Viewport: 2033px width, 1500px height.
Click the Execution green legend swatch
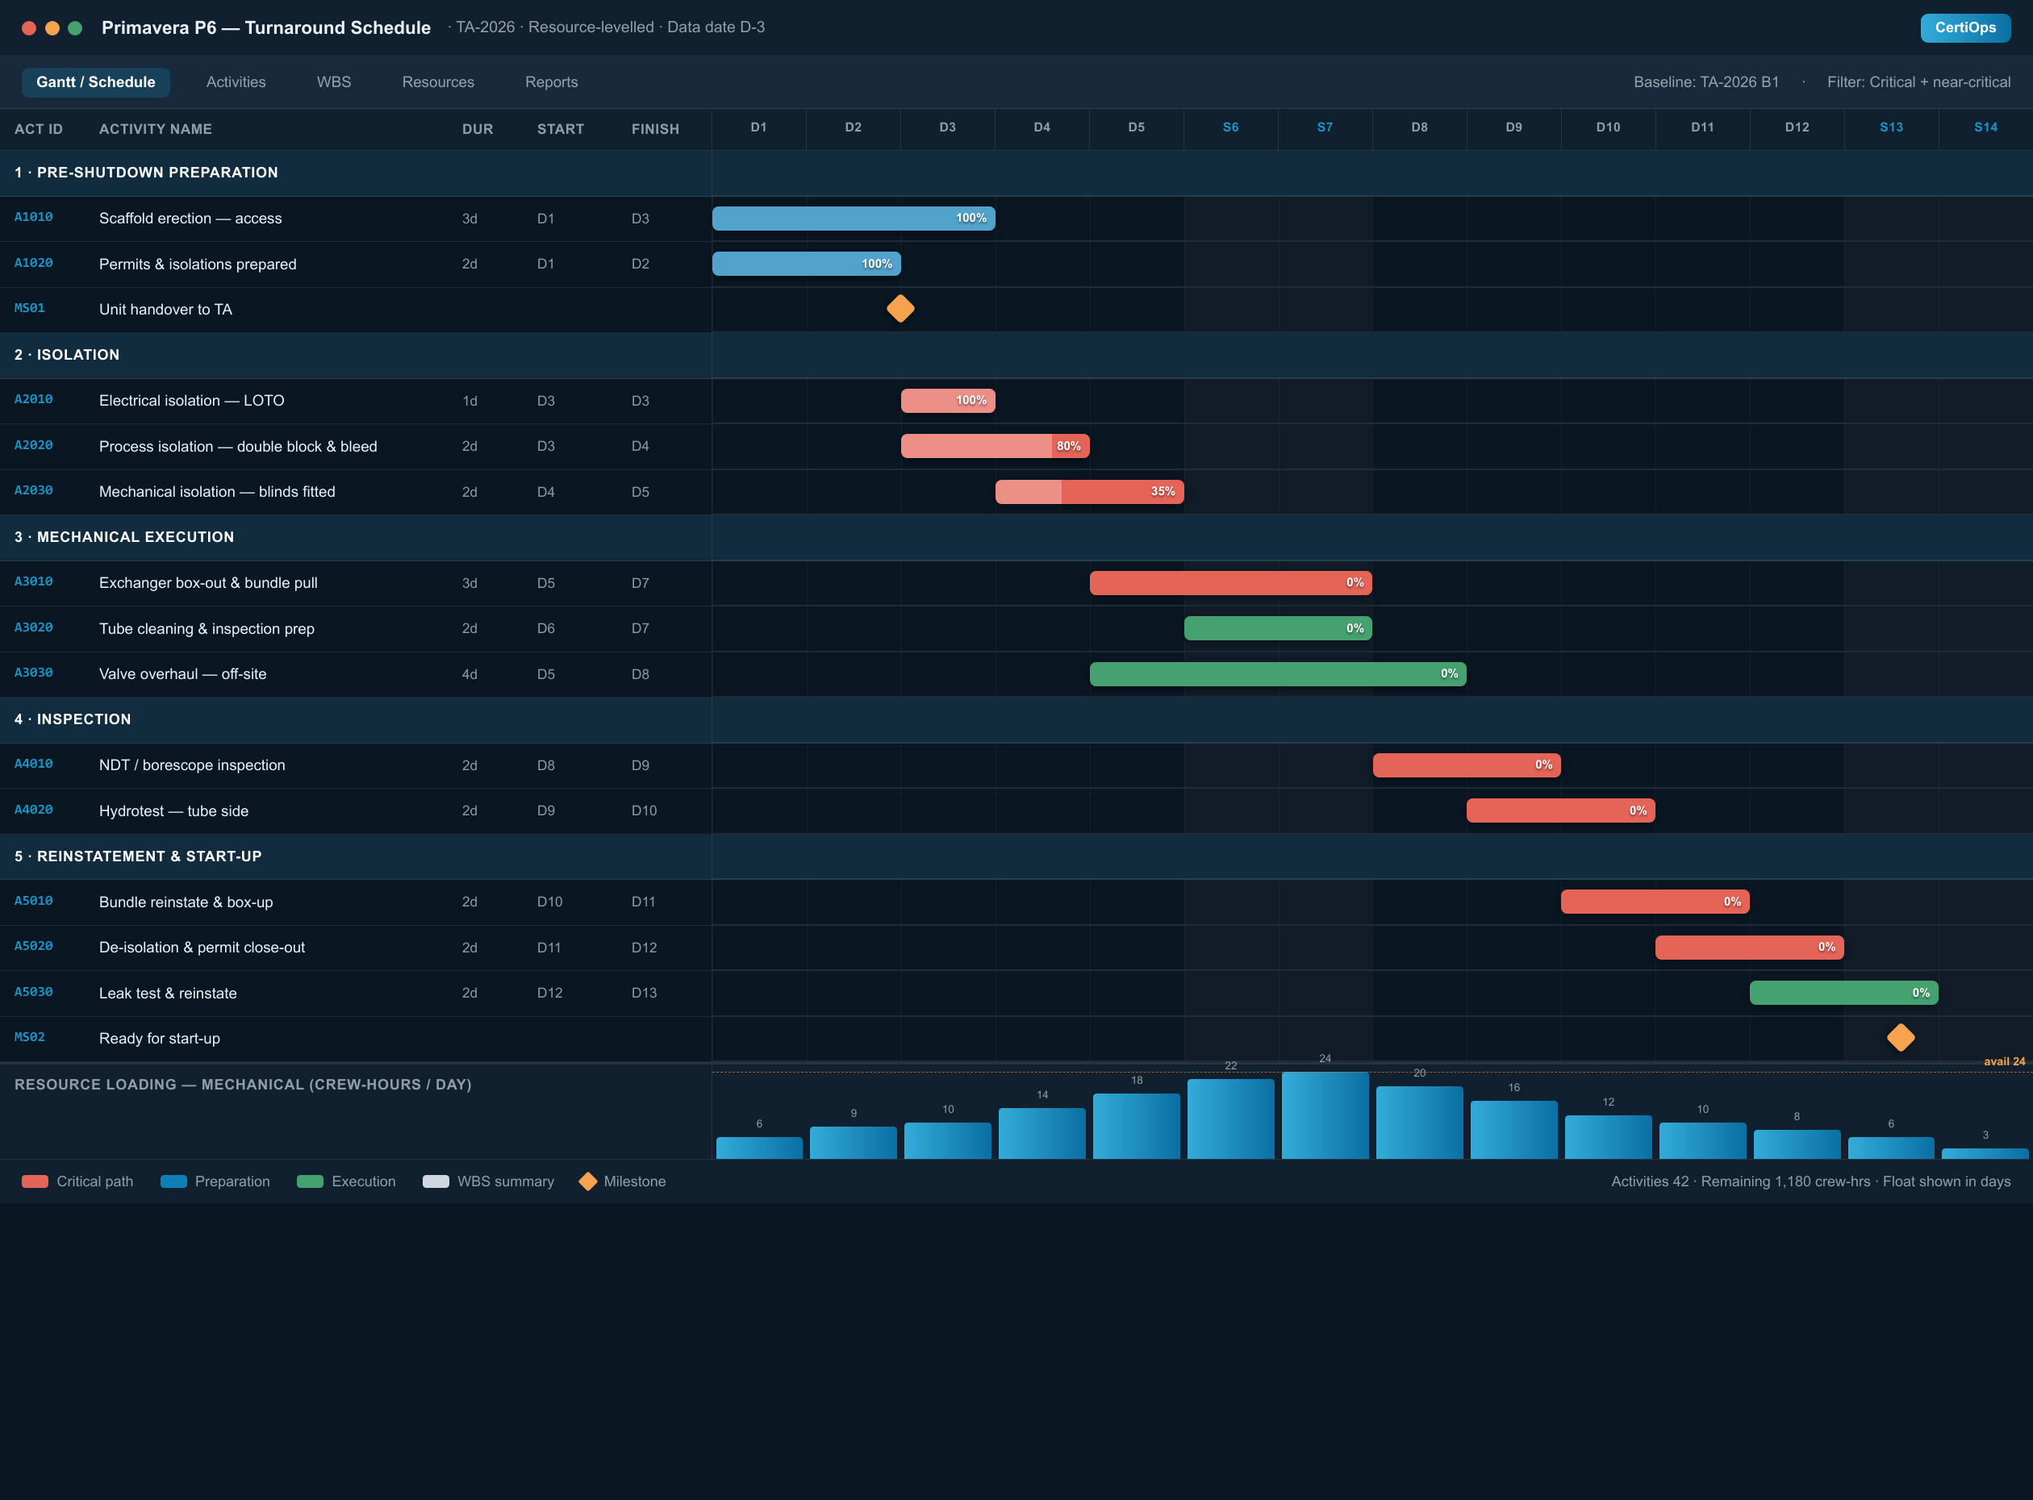[310, 1181]
